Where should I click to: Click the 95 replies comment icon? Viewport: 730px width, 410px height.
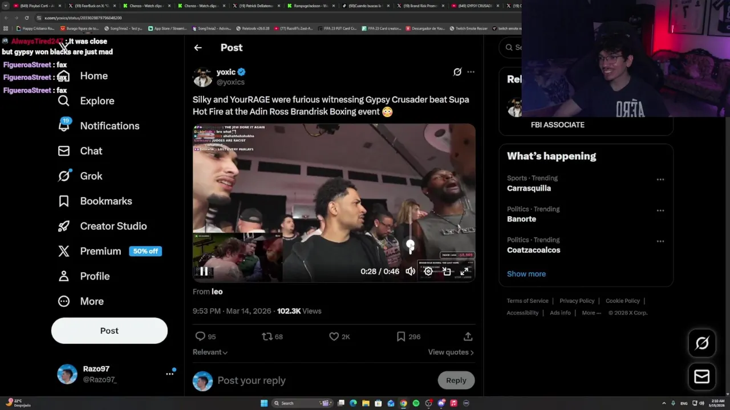[200, 337]
